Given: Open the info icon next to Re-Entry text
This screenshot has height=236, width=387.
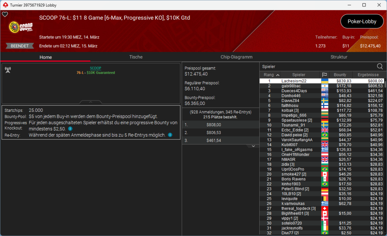Looking at the screenshot, I should (x=170, y=135).
